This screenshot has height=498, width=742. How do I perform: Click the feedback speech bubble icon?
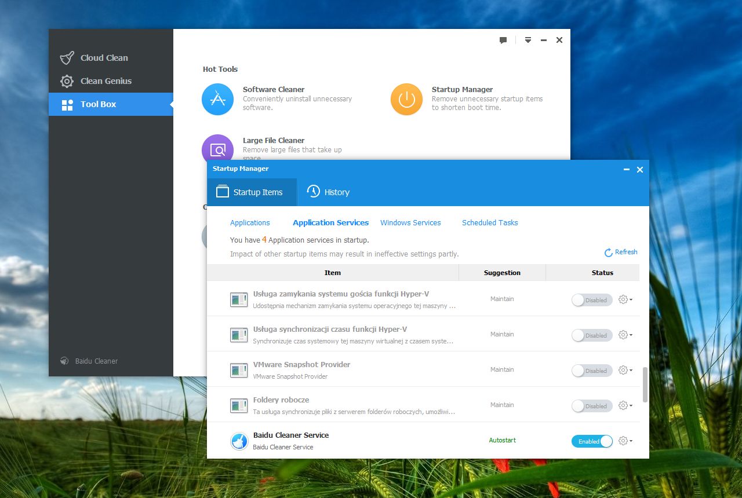coord(503,41)
